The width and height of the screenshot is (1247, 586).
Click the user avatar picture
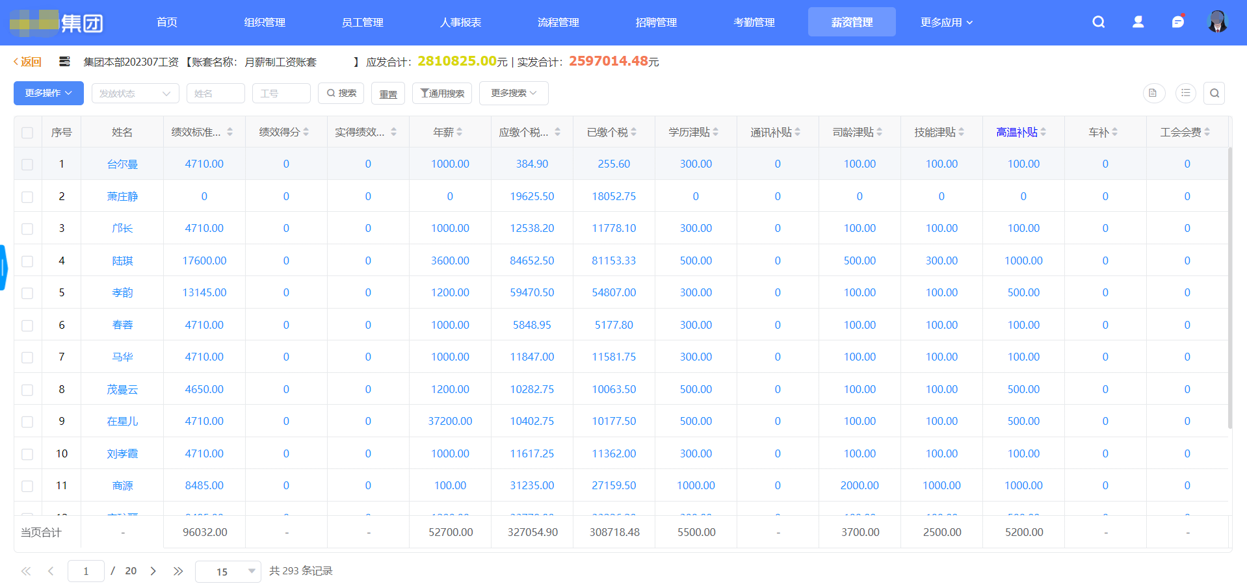point(1217,22)
